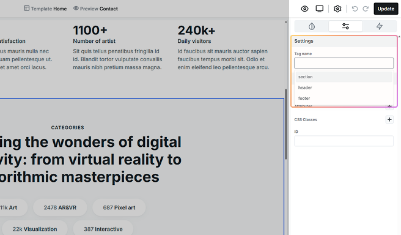
Task: Open the Preview Contact selector
Action: click(x=95, y=9)
